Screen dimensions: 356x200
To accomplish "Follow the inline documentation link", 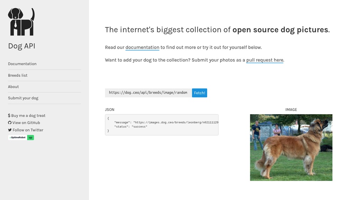I will point(142,47).
